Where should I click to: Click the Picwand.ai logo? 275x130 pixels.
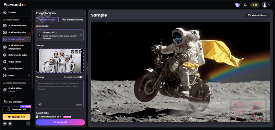pos(14,5)
